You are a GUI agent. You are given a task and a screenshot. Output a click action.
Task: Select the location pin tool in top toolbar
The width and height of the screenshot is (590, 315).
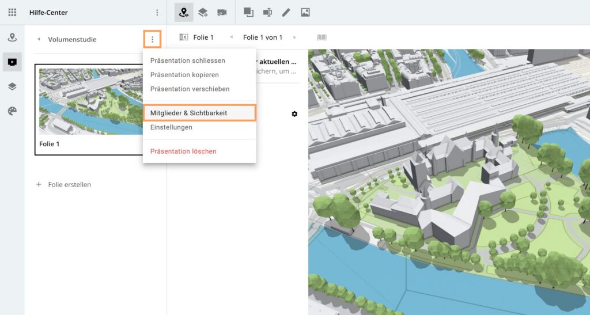pyautogui.click(x=184, y=12)
